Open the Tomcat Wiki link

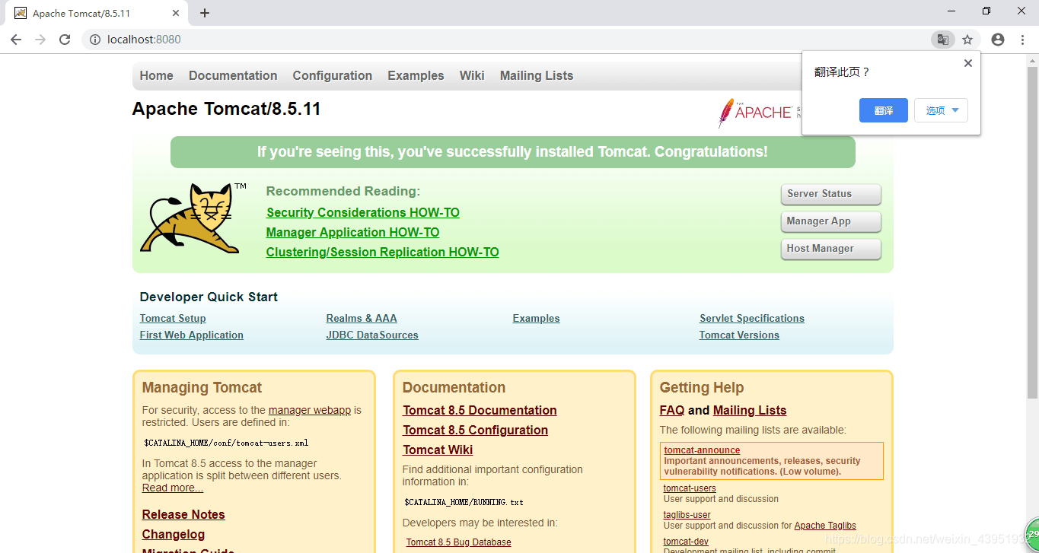(x=438, y=450)
